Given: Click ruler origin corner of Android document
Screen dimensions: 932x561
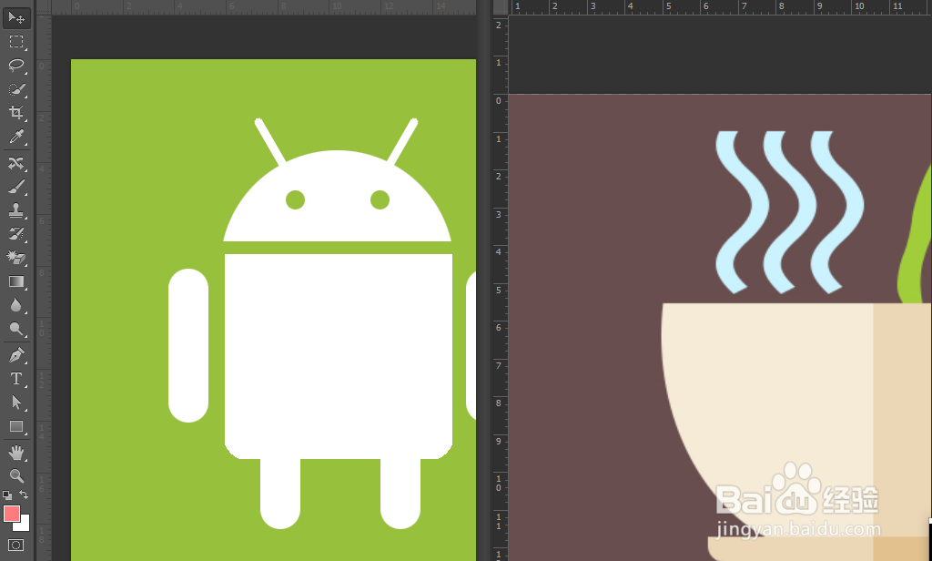Looking at the screenshot, I should point(44,7).
